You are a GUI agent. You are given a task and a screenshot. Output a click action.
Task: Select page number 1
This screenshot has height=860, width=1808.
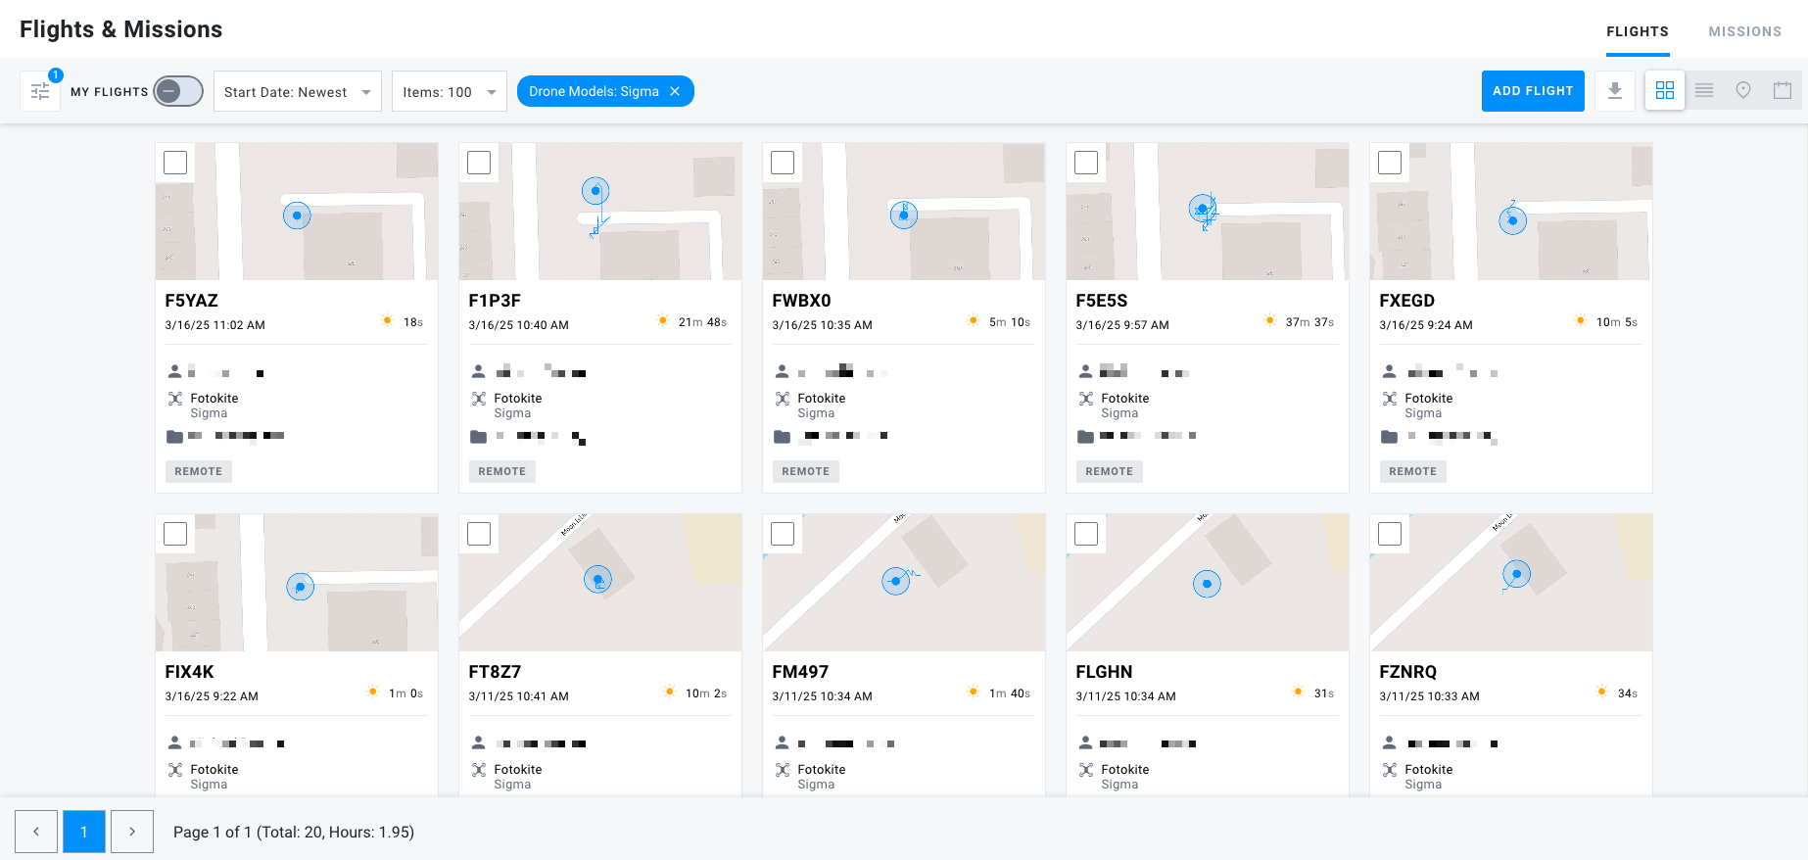point(84,832)
